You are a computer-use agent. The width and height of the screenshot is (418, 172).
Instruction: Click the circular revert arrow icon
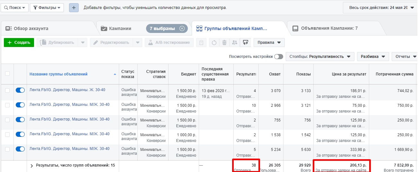click(214, 43)
